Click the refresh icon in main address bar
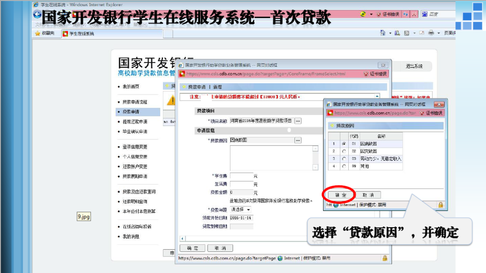Image resolution: width=486 pixels, height=273 pixels. pos(405,14)
